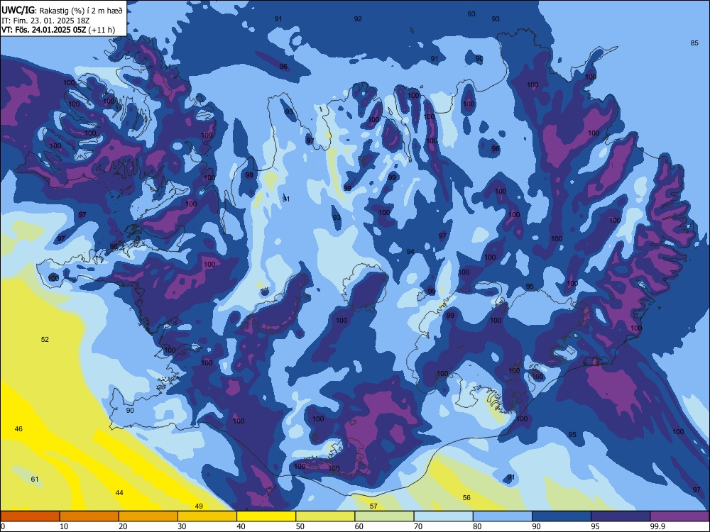
Task: Click the yellow-green 60–70 legend swatch
Action: pos(384,516)
